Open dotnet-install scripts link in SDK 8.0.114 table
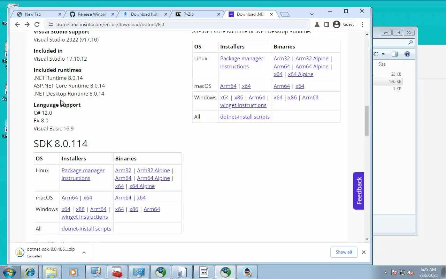 tap(86, 229)
